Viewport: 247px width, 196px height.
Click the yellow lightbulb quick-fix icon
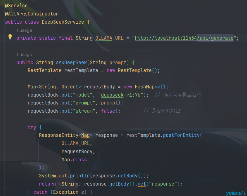pyautogui.click(x=10, y=37)
